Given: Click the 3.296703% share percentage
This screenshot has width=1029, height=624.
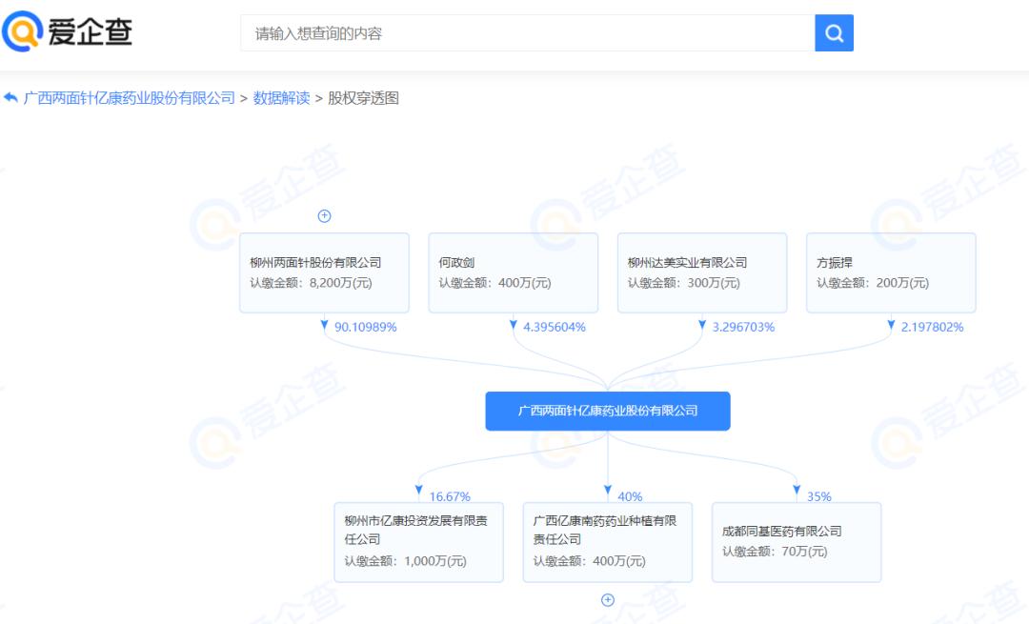Looking at the screenshot, I should click(x=743, y=327).
